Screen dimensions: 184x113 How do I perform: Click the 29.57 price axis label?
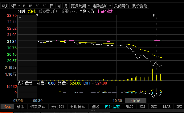point(12,61)
